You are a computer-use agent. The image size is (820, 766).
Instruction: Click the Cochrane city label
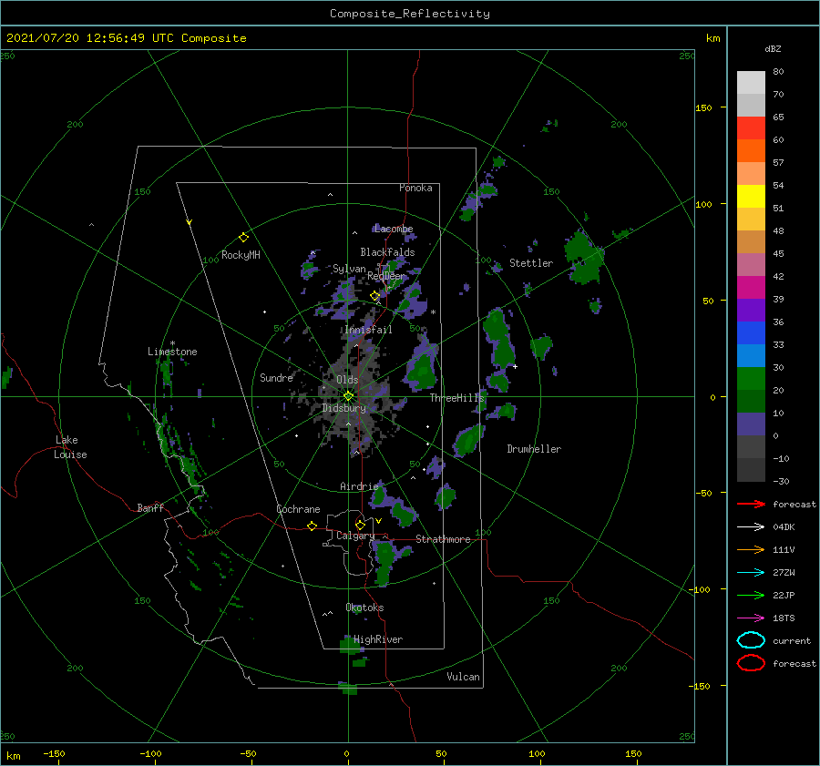coord(298,509)
